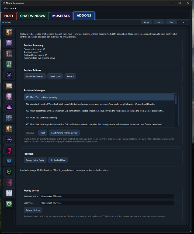
Task: Click the Float panel button
Action: coord(147,22)
